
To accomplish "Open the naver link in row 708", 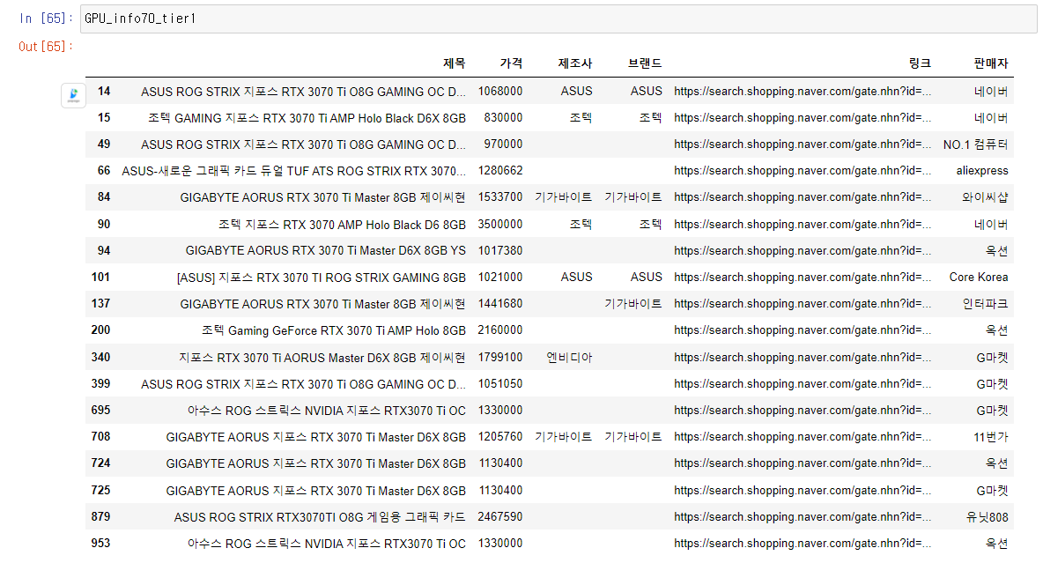I will (x=803, y=437).
